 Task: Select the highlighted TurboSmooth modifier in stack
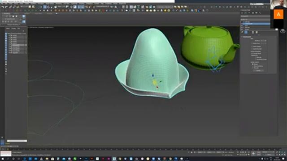coord(256,24)
